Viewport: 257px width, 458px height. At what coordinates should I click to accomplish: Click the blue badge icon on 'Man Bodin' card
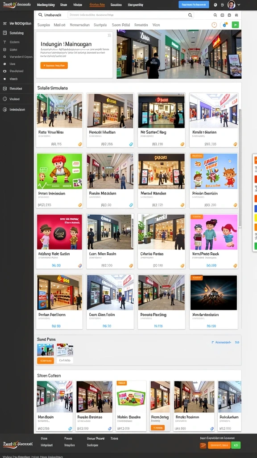pyautogui.click(x=70, y=428)
